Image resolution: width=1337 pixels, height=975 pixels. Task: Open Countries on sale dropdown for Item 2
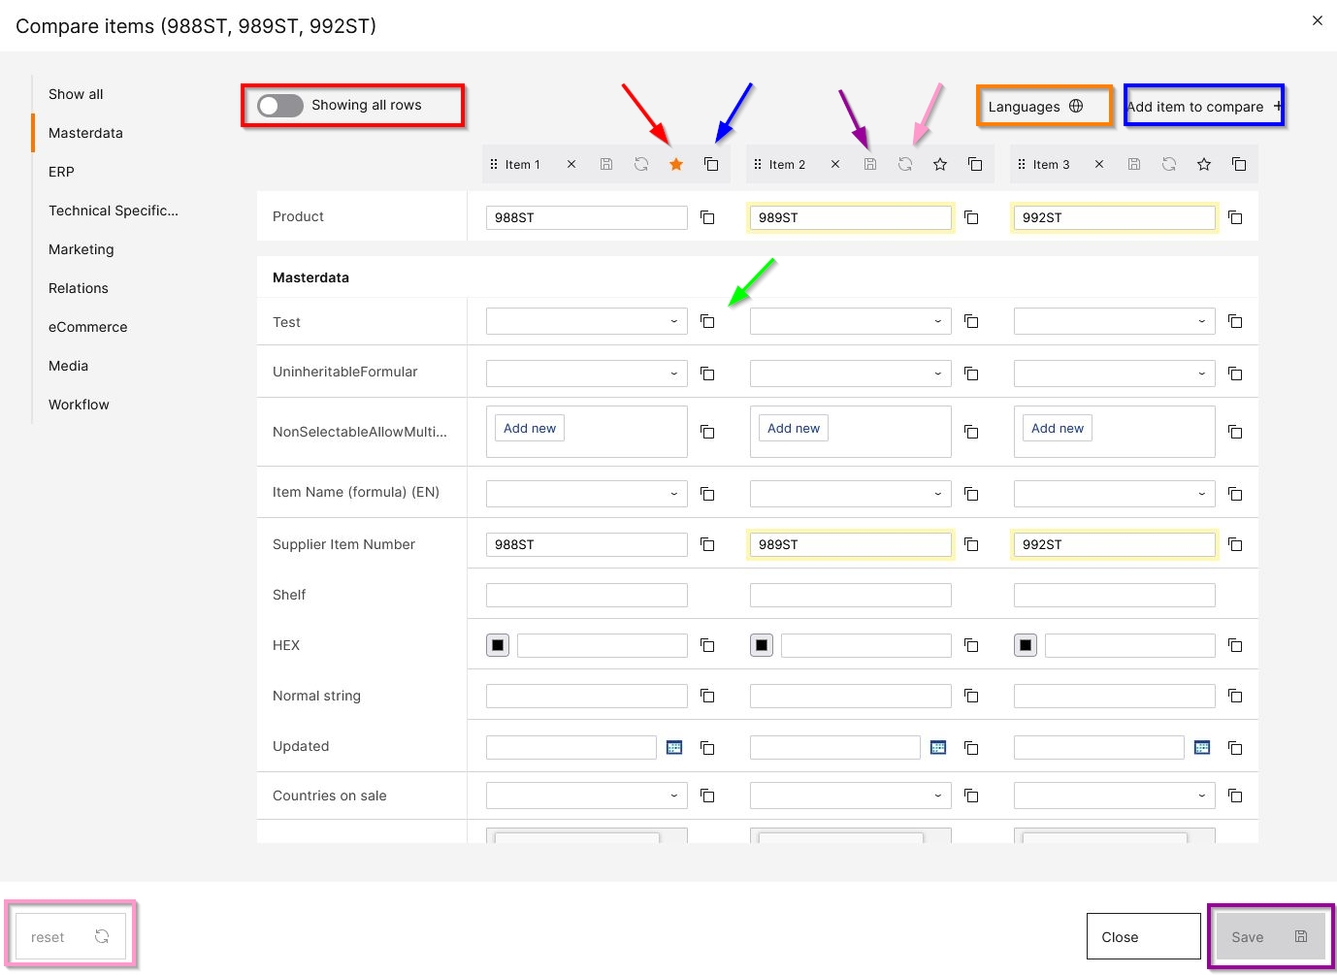pos(851,796)
